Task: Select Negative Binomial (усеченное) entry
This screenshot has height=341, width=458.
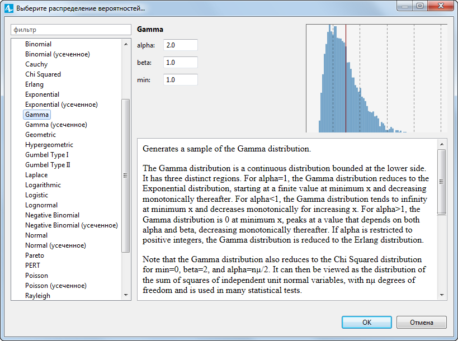Action: point(72,225)
